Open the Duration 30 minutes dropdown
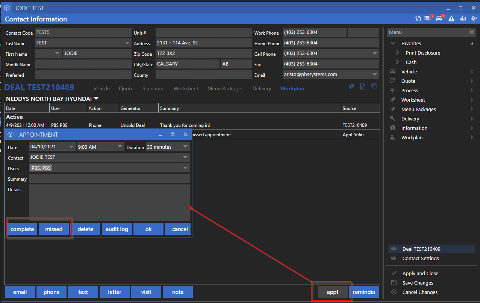This screenshot has width=480, height=303. click(185, 147)
